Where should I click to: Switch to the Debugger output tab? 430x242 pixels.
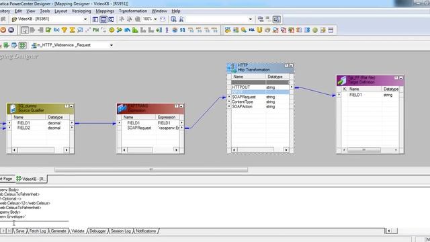[x=97, y=231]
